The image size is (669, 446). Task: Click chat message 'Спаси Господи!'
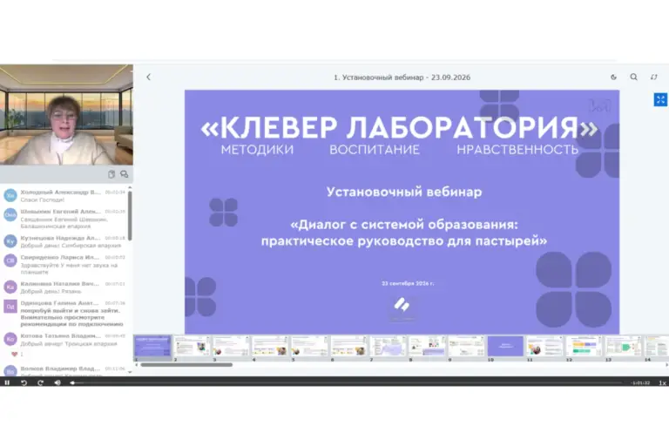tap(43, 199)
